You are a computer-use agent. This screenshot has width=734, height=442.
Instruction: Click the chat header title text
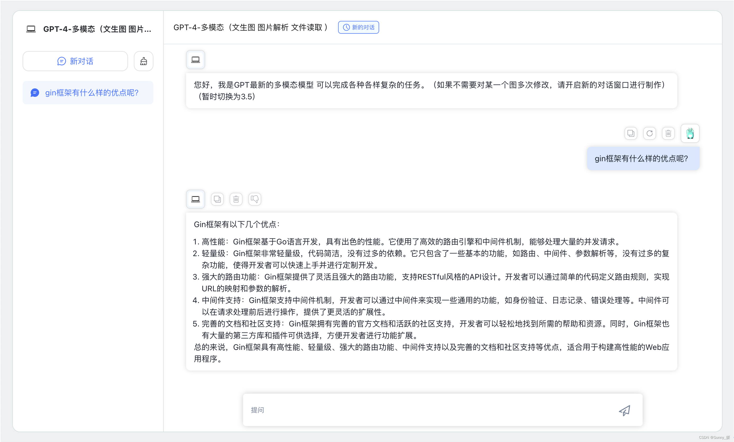[x=250, y=27]
